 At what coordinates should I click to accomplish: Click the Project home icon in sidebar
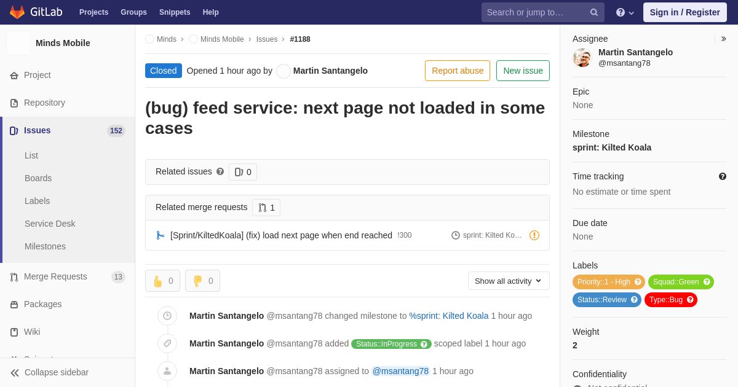point(14,76)
